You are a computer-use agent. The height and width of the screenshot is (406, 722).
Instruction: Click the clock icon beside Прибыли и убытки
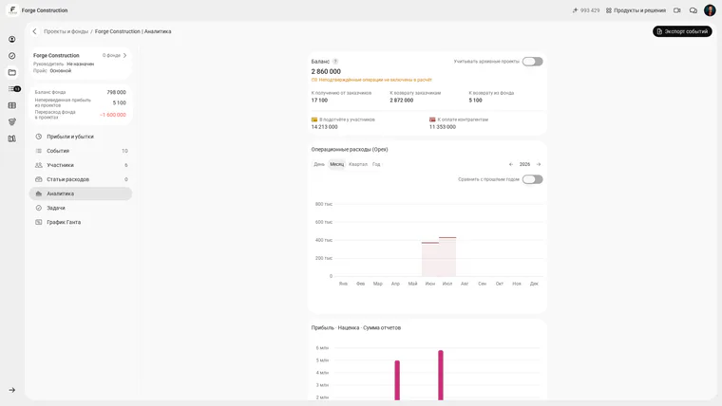(x=39, y=137)
